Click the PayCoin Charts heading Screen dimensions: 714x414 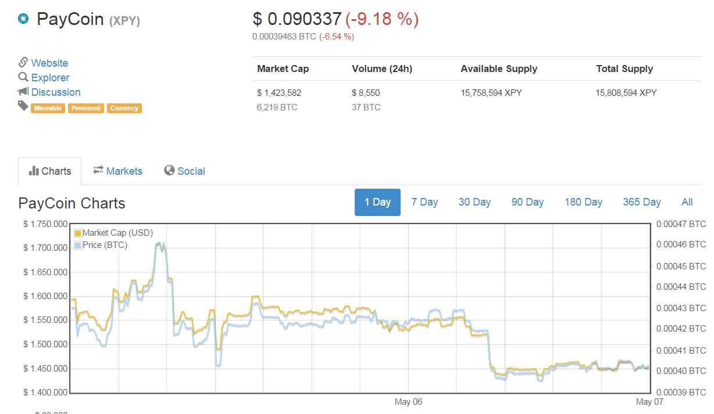click(72, 203)
